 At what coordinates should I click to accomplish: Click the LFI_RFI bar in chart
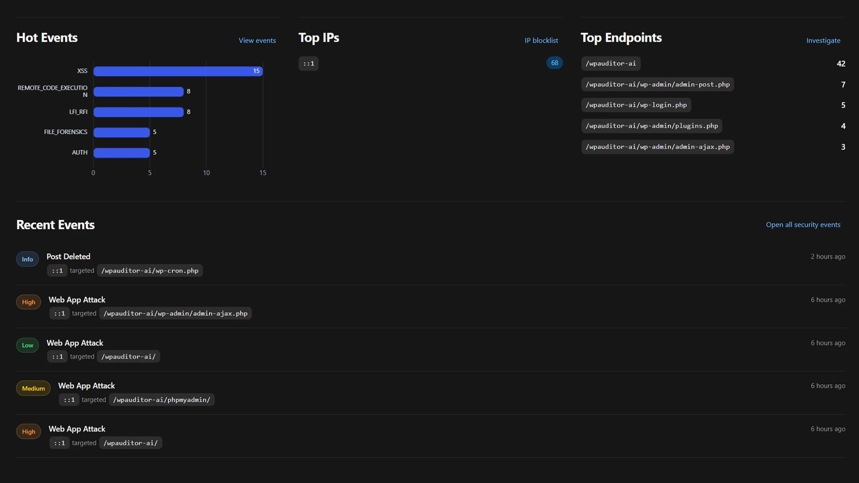pyautogui.click(x=139, y=112)
